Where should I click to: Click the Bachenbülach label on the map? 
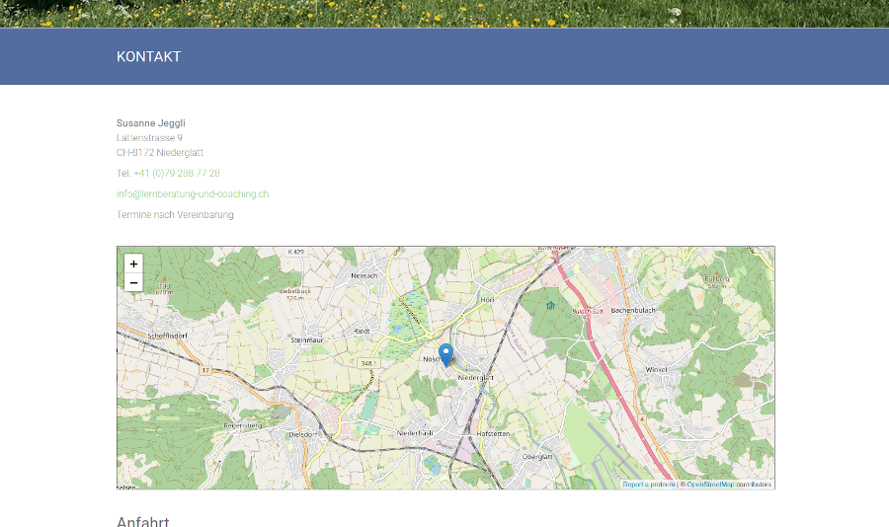coord(633,311)
